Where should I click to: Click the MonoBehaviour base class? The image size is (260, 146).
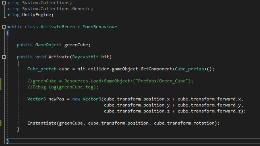100,27
